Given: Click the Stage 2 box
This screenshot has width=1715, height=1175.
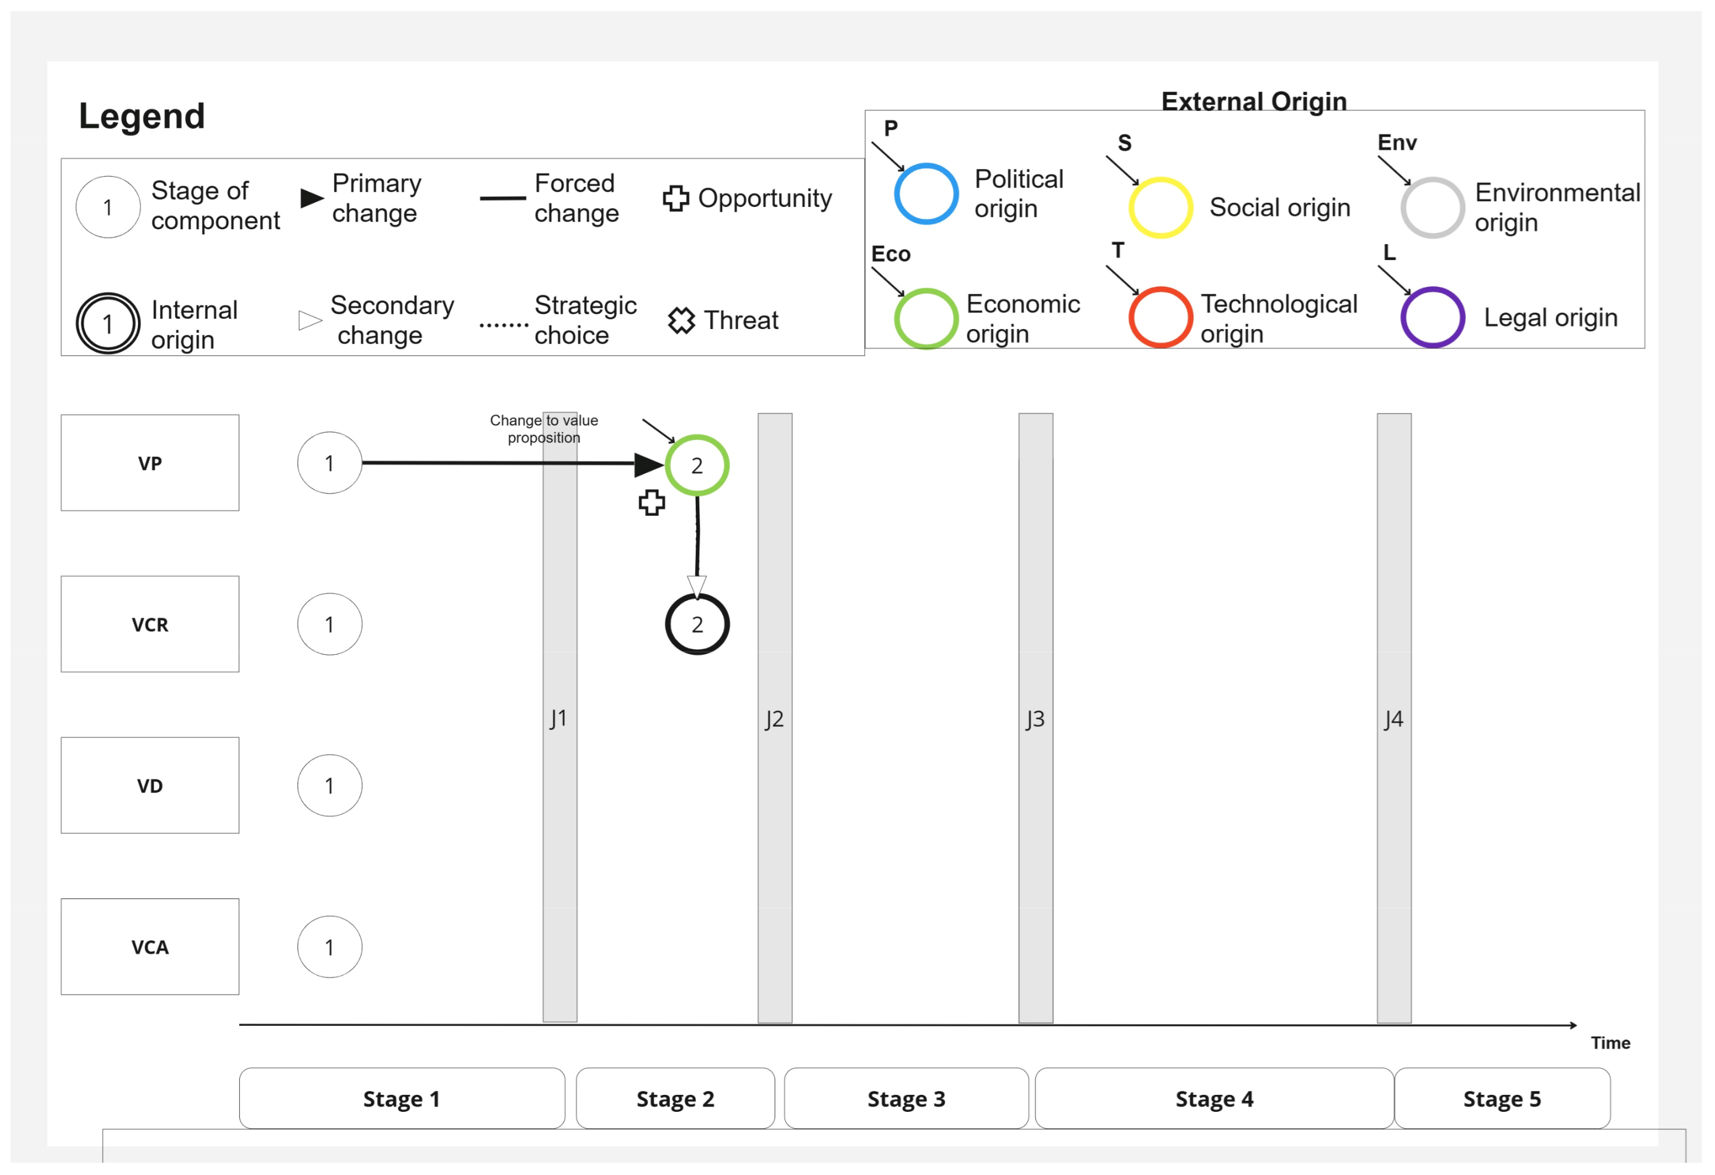Looking at the screenshot, I should [675, 1098].
